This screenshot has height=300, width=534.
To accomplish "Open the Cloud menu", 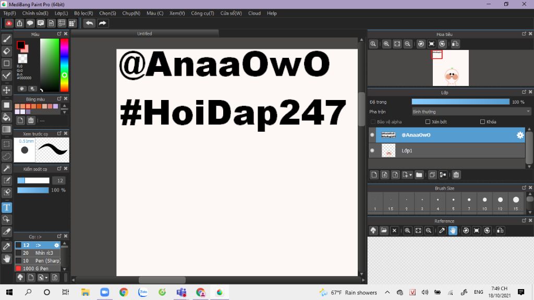I will [254, 13].
